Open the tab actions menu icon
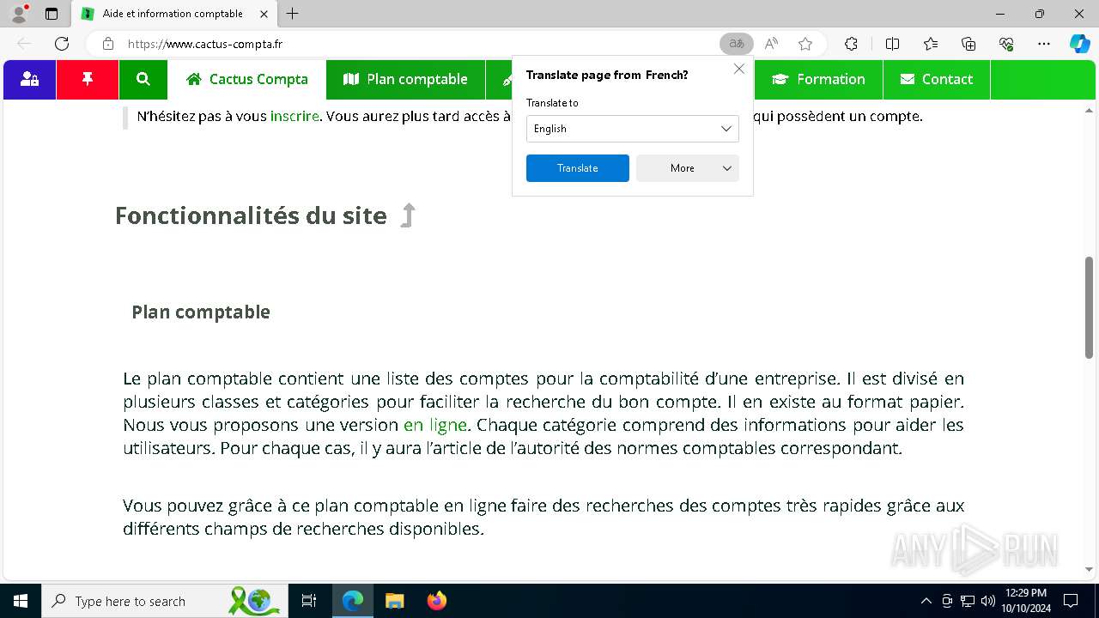 tap(52, 14)
